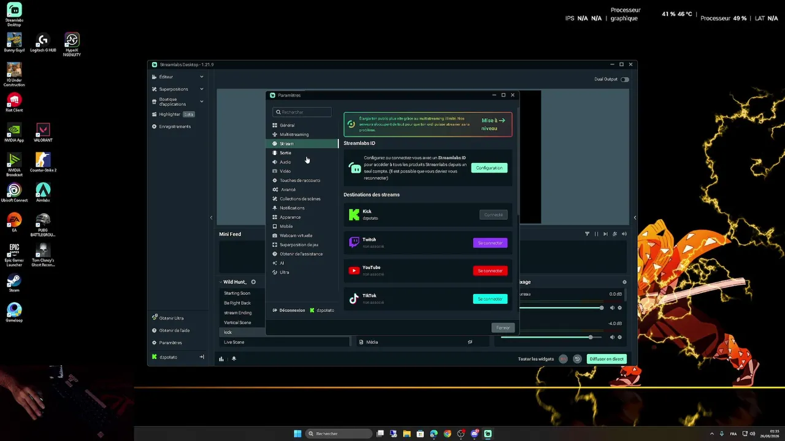Open the mixer settings gear icon
785x441 pixels.
click(624, 282)
